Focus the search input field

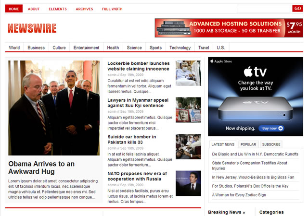(264, 9)
